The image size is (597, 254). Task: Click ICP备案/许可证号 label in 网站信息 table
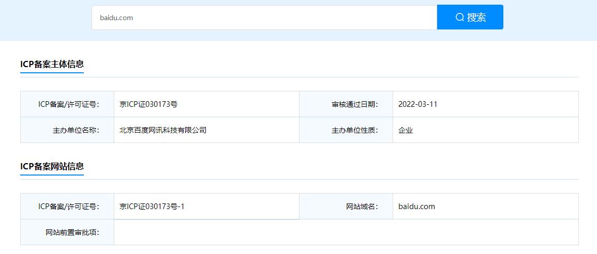point(68,207)
